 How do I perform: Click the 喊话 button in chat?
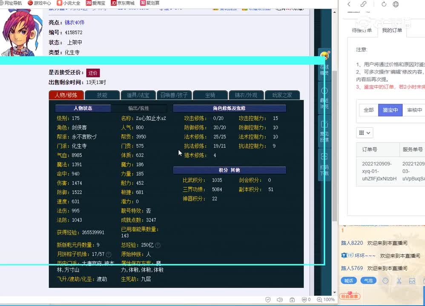coord(349,280)
